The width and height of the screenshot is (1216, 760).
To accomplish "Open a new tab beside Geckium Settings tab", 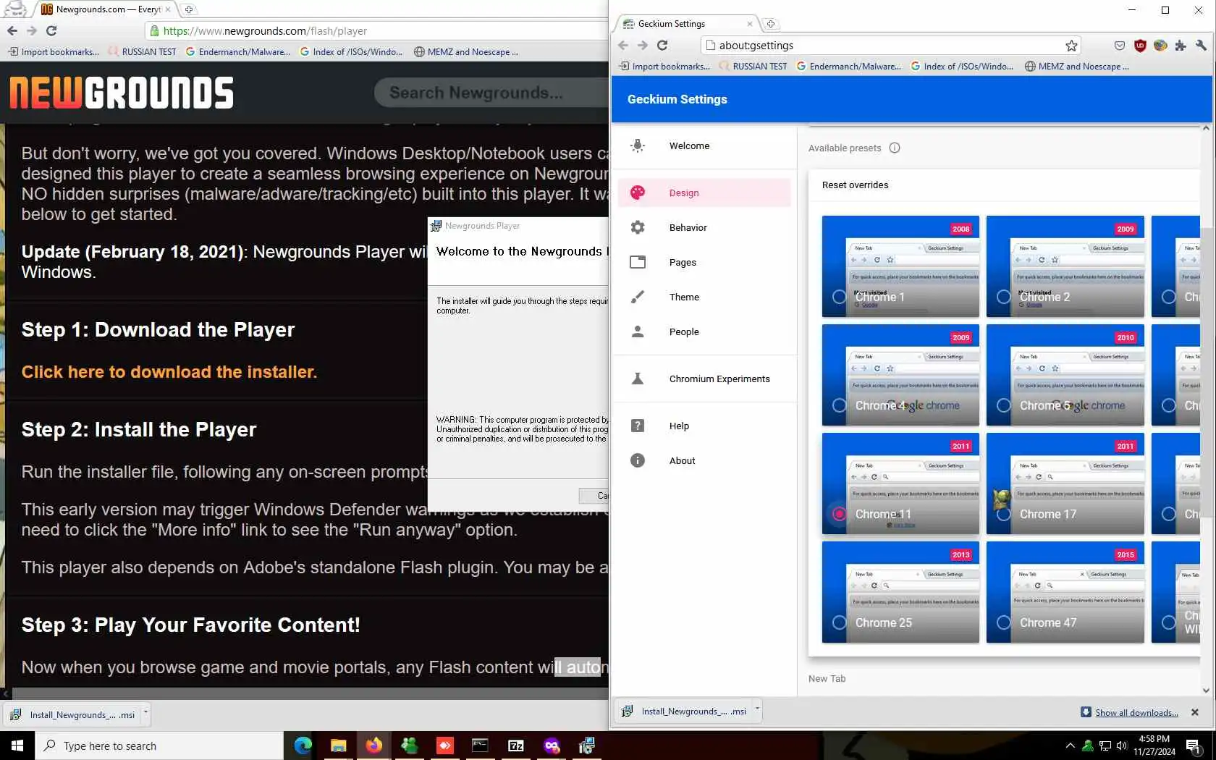I will (771, 24).
